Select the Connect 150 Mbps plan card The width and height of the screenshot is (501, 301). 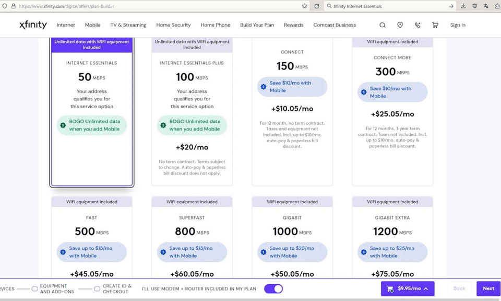click(292, 112)
